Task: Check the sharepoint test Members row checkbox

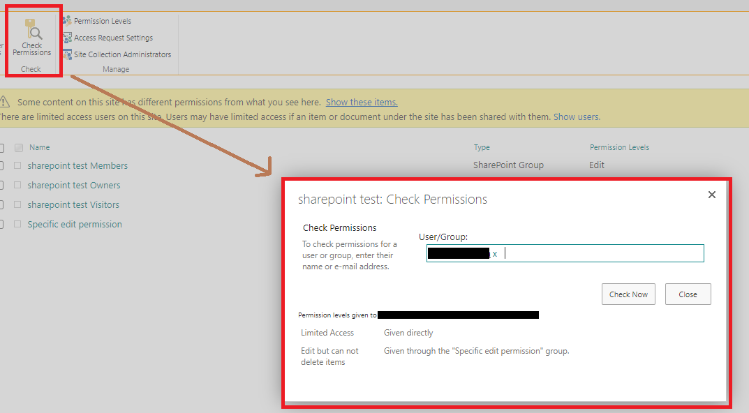Action: (x=17, y=165)
